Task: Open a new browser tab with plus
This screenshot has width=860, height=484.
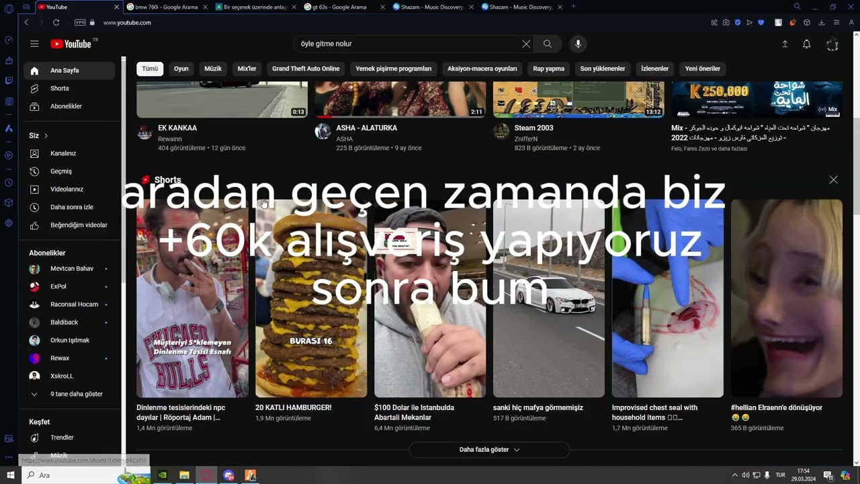Action: pyautogui.click(x=573, y=7)
